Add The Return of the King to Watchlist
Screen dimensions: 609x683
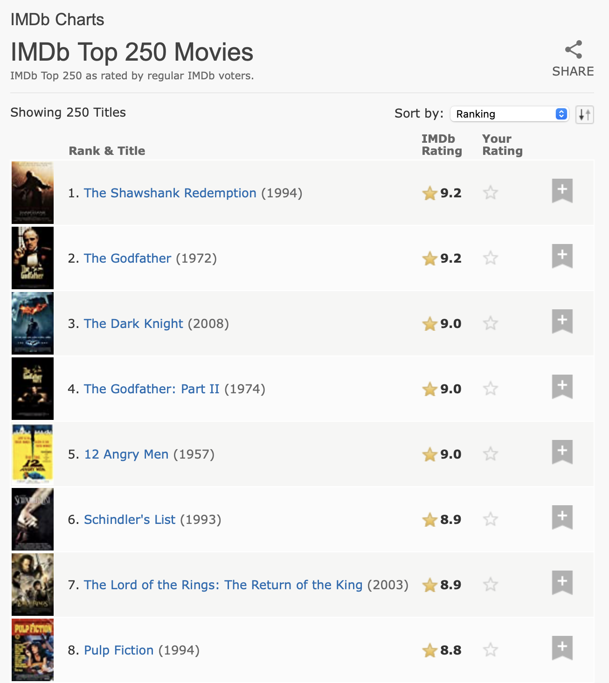(x=561, y=583)
